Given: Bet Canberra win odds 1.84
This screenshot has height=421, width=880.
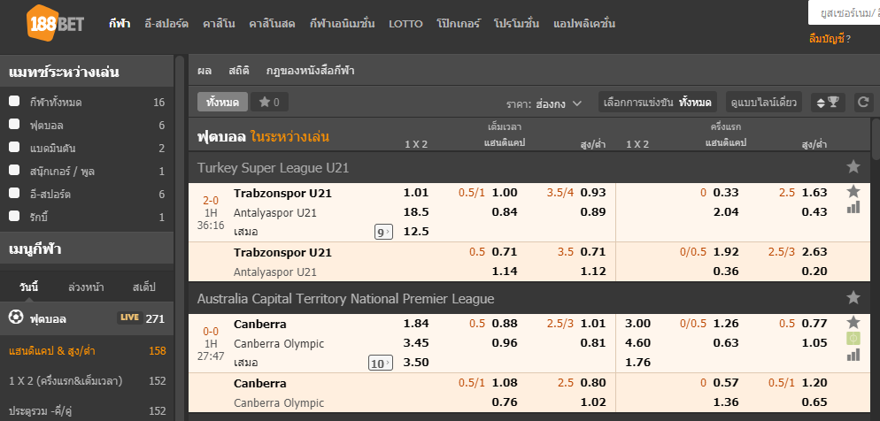Looking at the screenshot, I should point(416,324).
